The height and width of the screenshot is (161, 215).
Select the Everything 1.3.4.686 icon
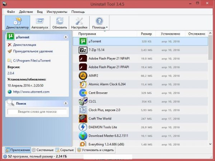click(x=83, y=143)
